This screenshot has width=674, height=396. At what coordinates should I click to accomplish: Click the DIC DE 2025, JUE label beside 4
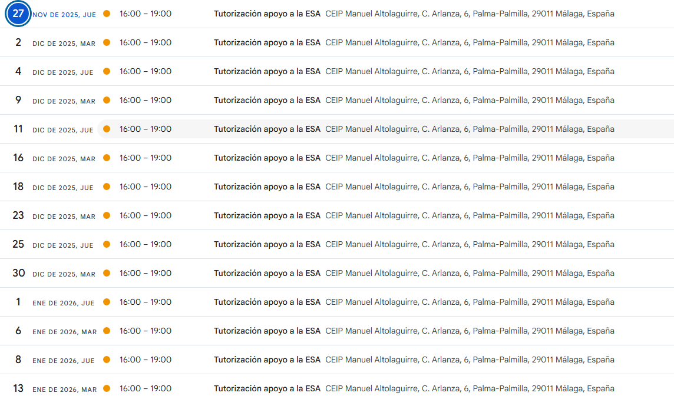pyautogui.click(x=63, y=72)
